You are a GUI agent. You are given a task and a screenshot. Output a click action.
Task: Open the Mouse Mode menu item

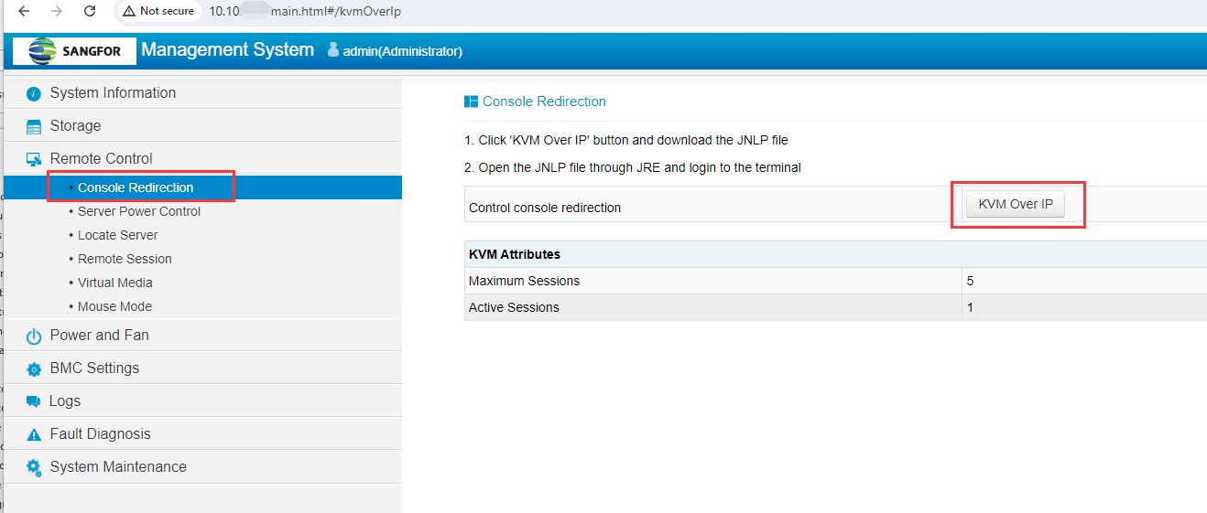point(114,306)
